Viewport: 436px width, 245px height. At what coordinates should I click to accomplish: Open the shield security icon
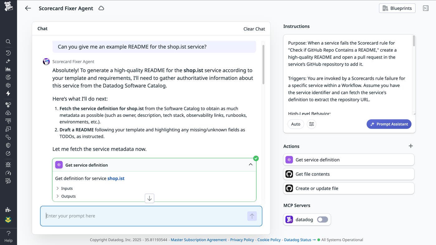coord(8,145)
